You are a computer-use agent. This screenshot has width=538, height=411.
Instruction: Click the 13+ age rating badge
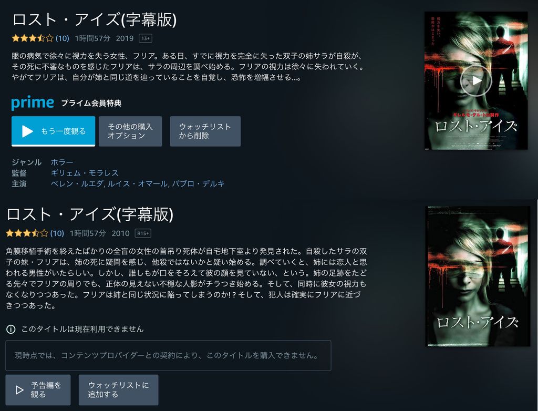[146, 38]
